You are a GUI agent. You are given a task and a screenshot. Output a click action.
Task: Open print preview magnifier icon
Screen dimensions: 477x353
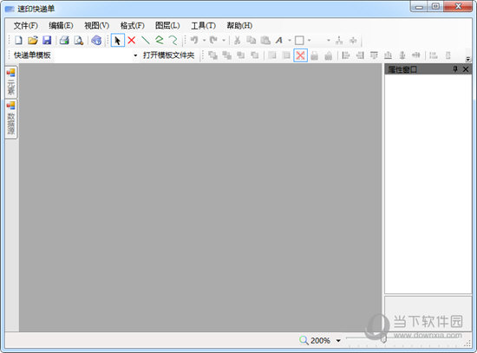[x=79, y=40]
